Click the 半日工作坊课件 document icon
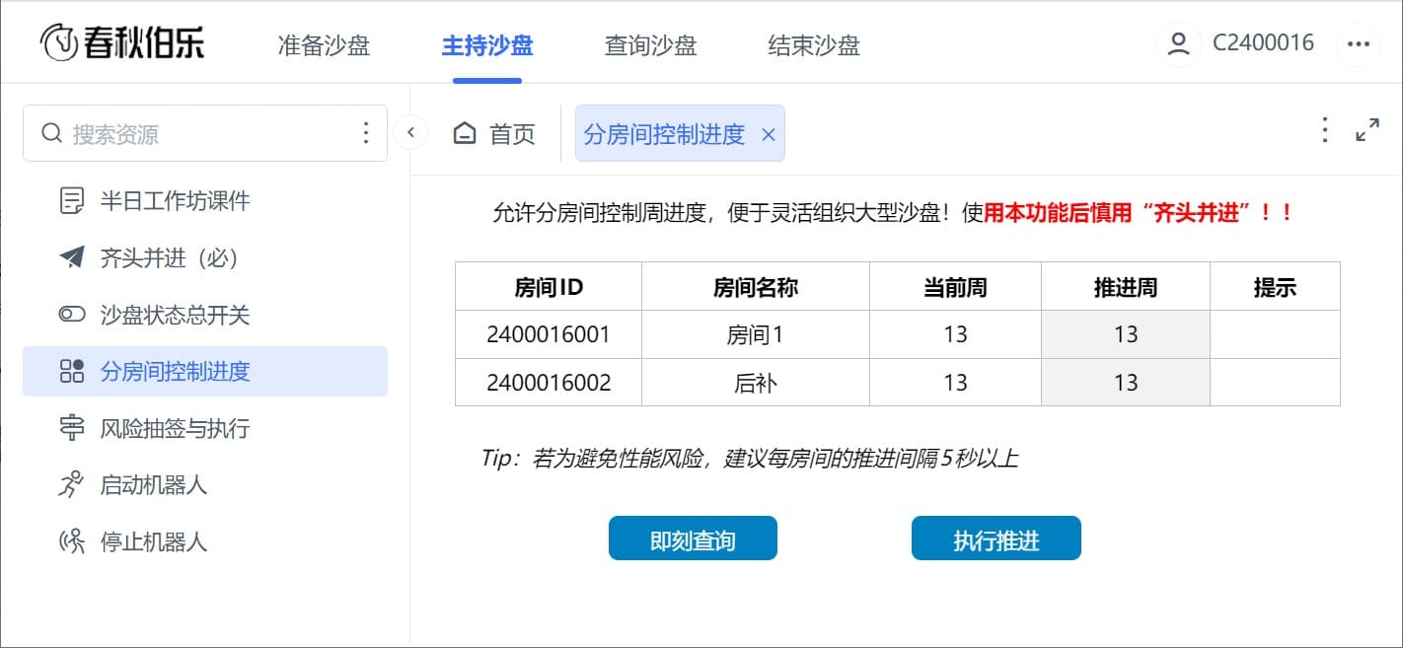 point(72,201)
